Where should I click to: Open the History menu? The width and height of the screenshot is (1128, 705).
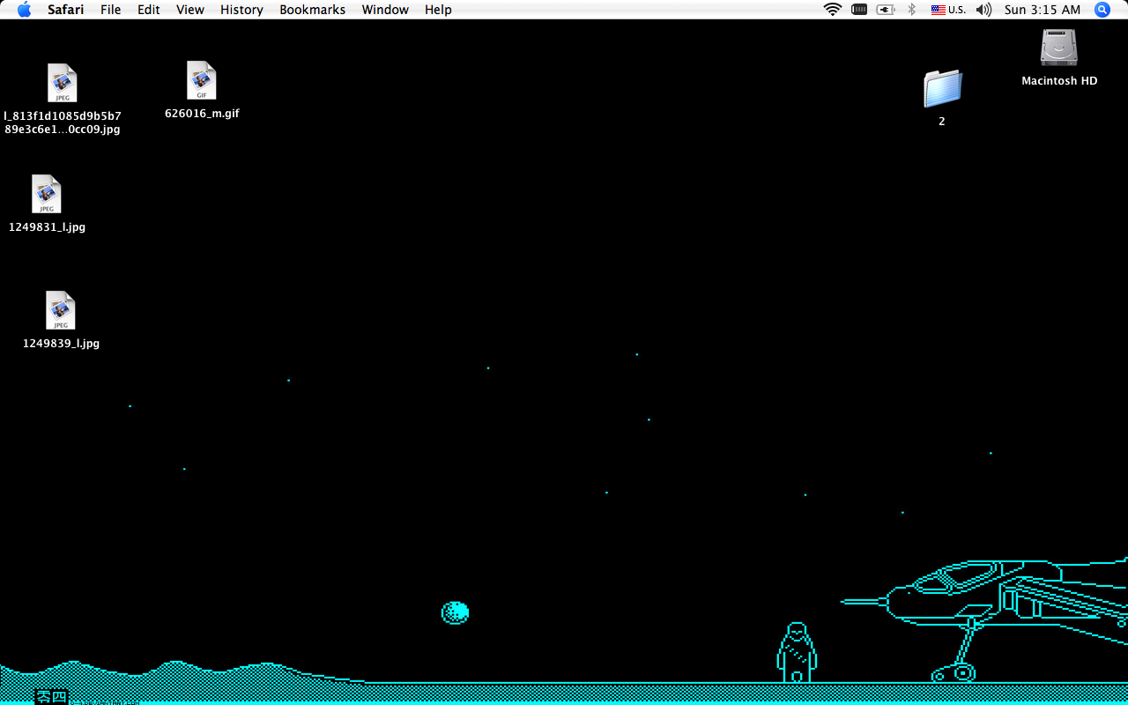pos(241,10)
